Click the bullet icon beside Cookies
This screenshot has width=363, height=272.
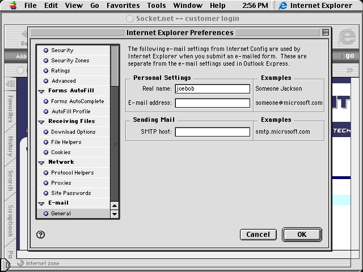coord(46,152)
